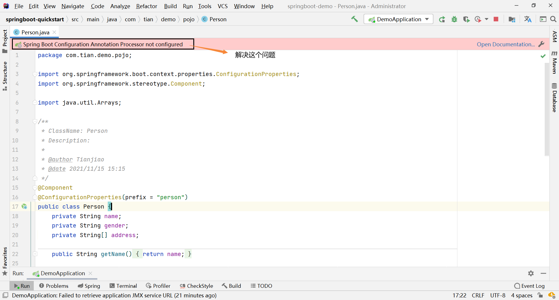Click the Build project hammer icon
The height and width of the screenshot is (300, 559).
coord(354,19)
